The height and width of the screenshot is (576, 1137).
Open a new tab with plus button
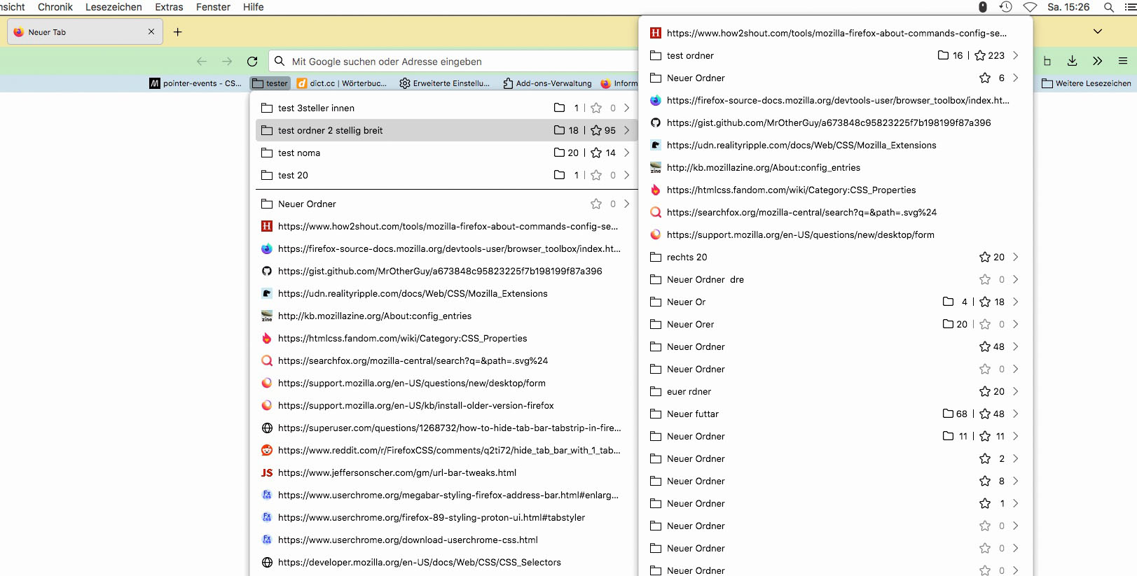178,32
